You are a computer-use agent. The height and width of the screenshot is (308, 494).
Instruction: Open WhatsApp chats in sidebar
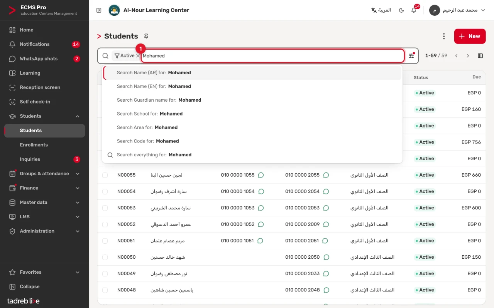click(x=44, y=59)
